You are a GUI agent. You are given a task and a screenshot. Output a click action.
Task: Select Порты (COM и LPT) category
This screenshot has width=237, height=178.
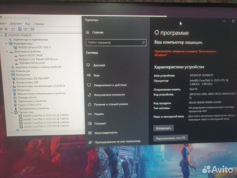coord(30,105)
